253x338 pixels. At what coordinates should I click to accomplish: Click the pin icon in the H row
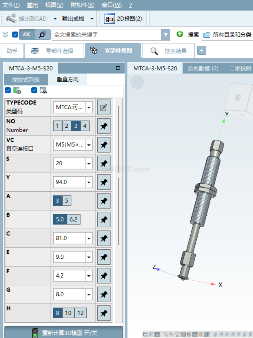pos(104,313)
